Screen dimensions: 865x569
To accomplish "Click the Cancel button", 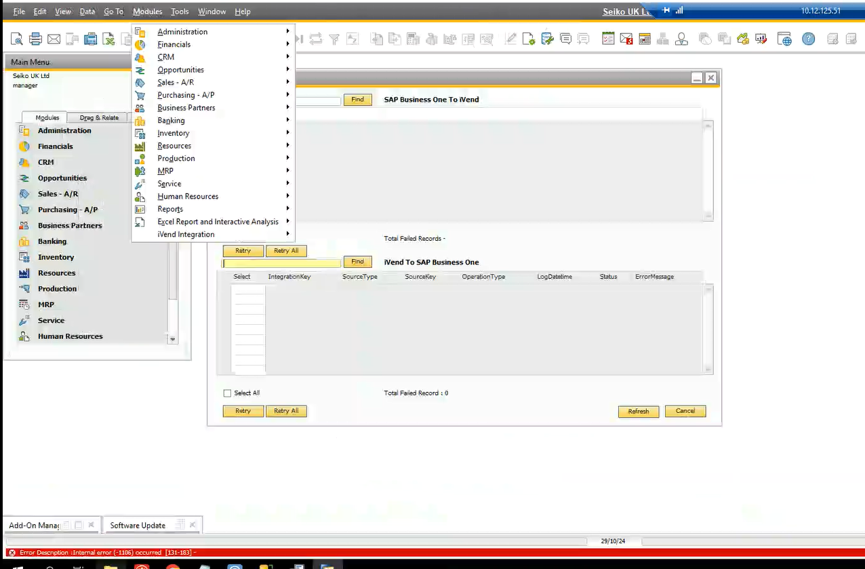I will [x=685, y=411].
